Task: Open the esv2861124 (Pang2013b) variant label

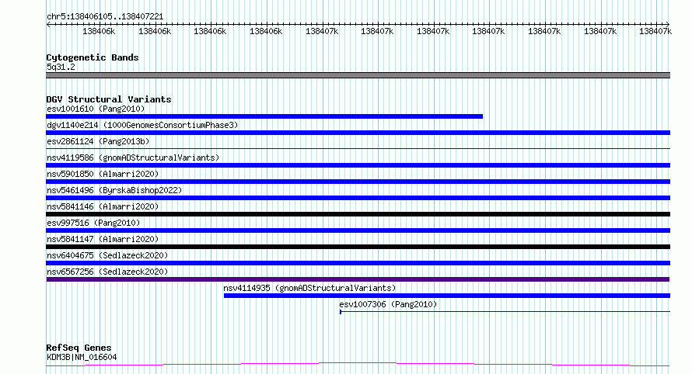Action: (98, 141)
